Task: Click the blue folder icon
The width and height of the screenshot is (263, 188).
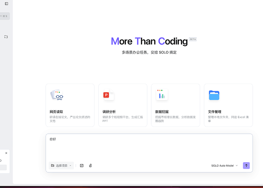Action: tap(214, 95)
